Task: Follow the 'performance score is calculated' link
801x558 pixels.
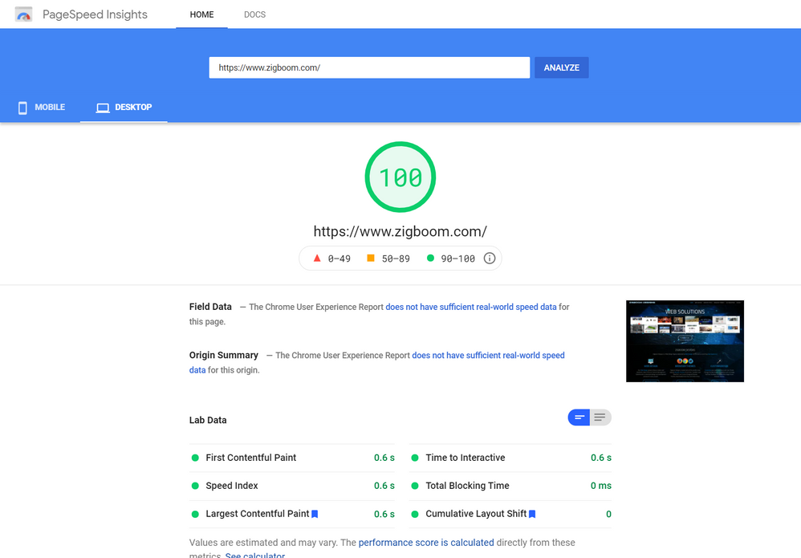Action: (426, 543)
